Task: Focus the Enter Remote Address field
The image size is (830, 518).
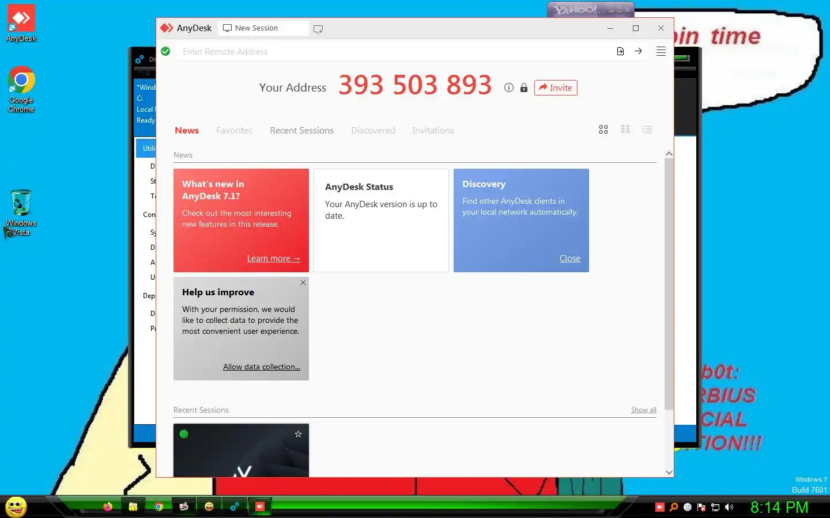Action: point(395,51)
